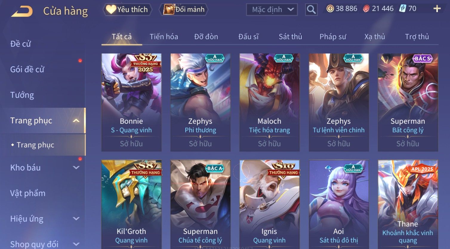Open Đổi mảnh chest exchange

(x=184, y=10)
